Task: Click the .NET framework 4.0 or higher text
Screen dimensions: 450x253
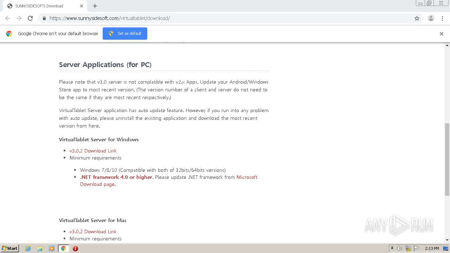Action: 117,177
